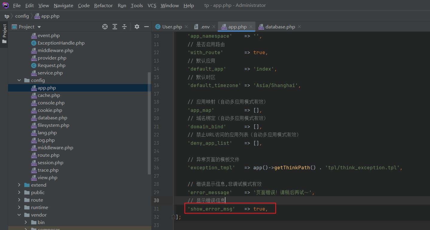Screen dimensions: 430x230
Task: Open the Tools menu
Action: (x=137, y=5)
